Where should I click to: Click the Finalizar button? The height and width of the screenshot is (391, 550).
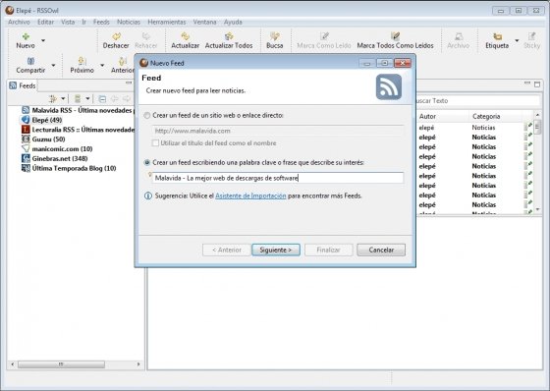click(329, 250)
